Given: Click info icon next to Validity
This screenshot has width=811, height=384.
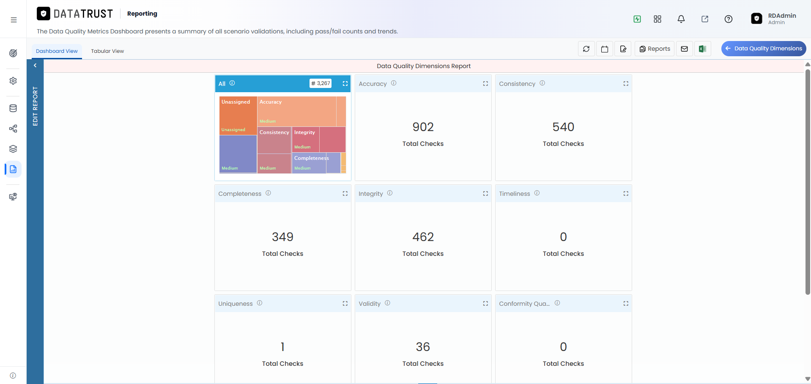Looking at the screenshot, I should (387, 303).
